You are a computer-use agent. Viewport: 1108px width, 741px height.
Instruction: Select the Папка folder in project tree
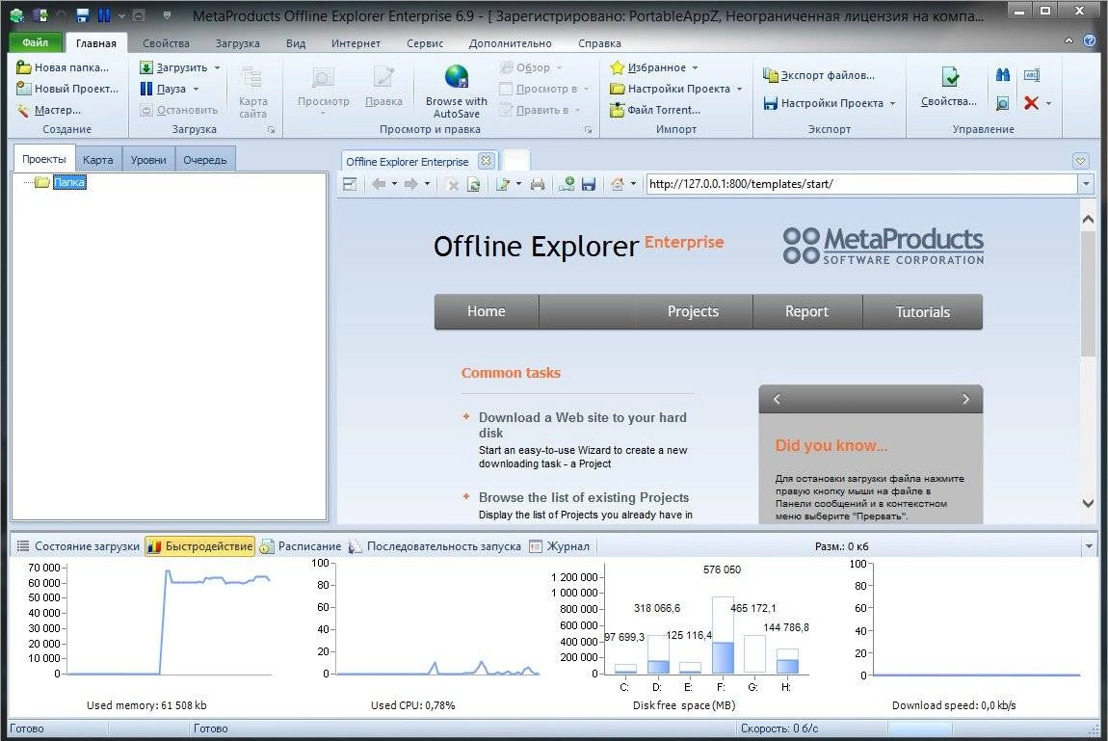69,182
